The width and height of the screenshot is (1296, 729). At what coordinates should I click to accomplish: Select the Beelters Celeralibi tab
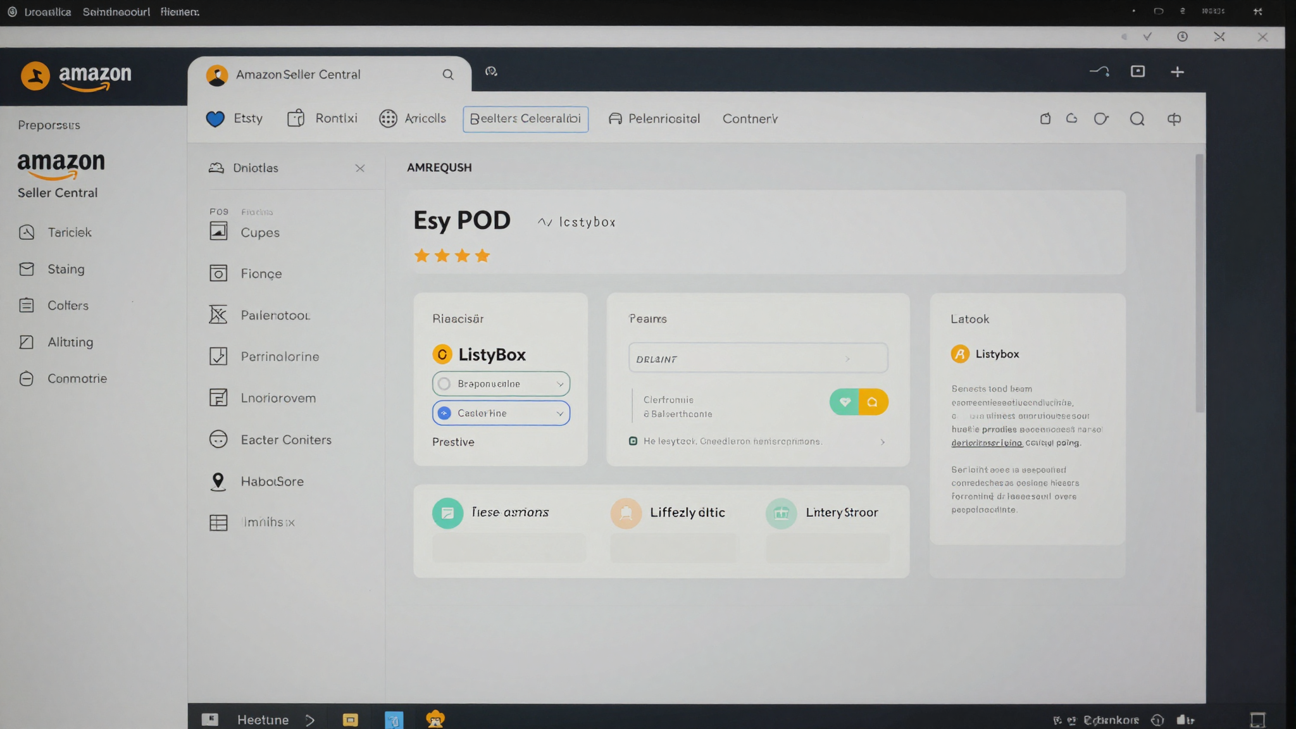[x=525, y=119]
